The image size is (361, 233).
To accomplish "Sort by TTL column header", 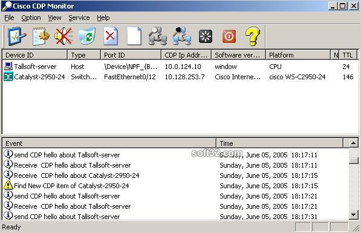I will pyautogui.click(x=348, y=55).
